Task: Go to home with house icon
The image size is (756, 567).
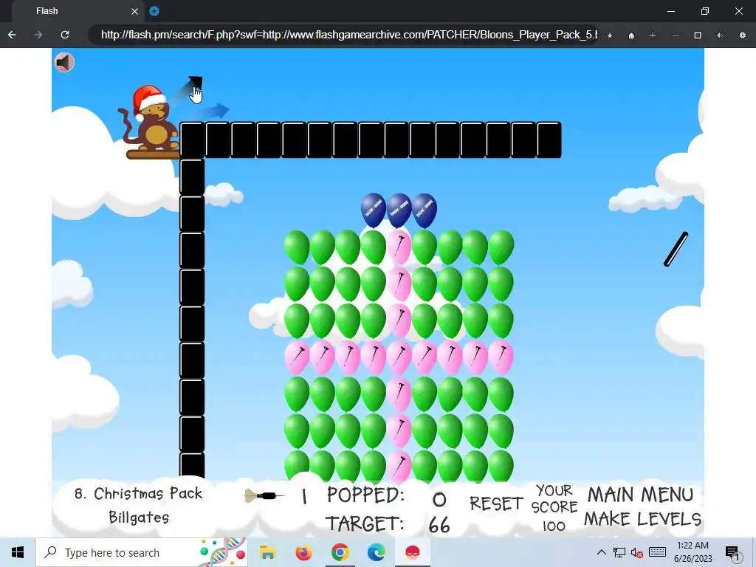Action: (x=631, y=35)
